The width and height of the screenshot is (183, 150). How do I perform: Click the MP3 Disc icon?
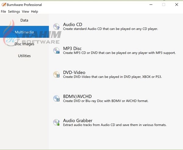point(56,50)
